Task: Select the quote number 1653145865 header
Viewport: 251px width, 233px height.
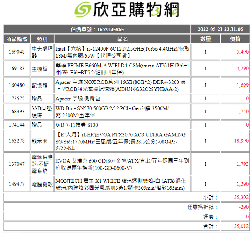Action: pos(97,29)
